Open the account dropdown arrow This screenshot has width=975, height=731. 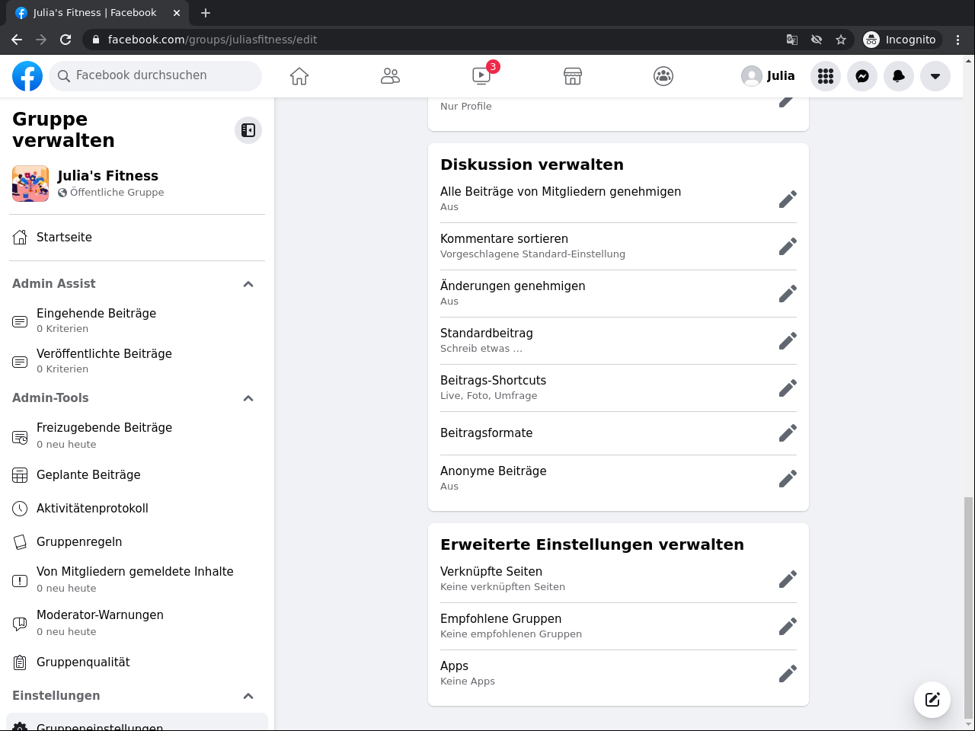(935, 76)
